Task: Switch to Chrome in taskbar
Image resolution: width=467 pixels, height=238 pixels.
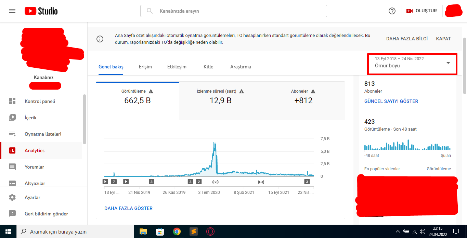Action: point(177,232)
